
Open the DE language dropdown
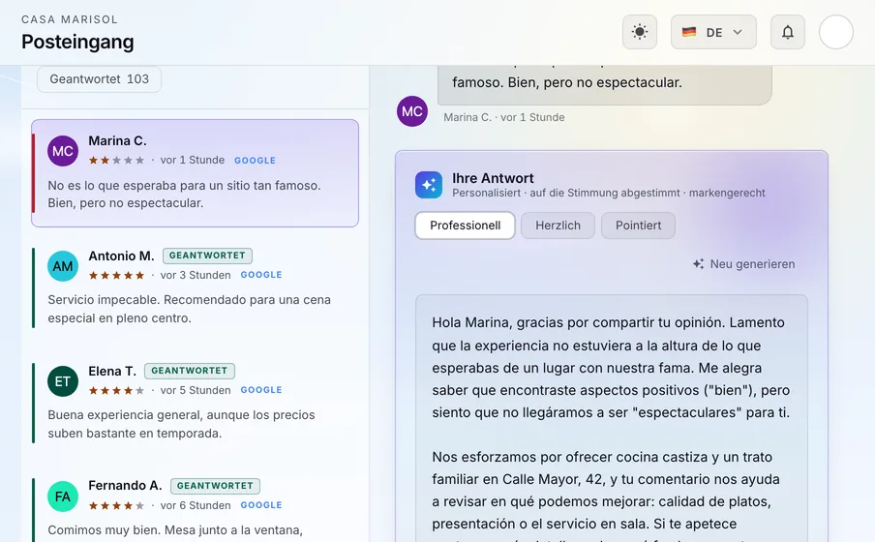[713, 32]
